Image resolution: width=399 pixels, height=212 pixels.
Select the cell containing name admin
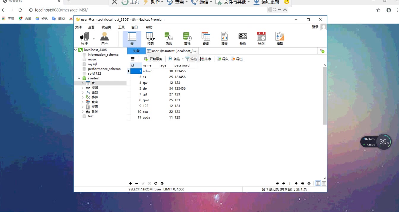(151, 71)
